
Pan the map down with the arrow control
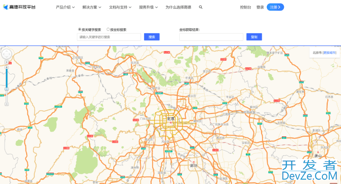click(7, 57)
